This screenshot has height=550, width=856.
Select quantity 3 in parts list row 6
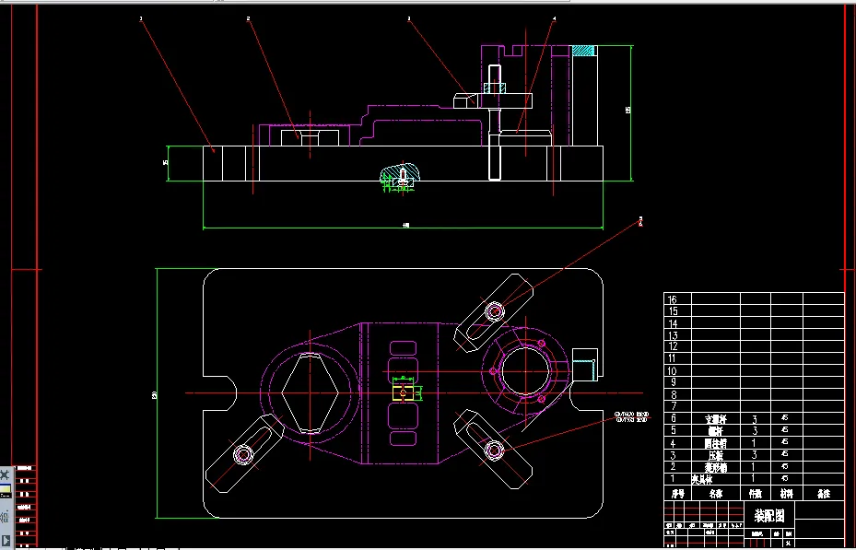coord(755,419)
